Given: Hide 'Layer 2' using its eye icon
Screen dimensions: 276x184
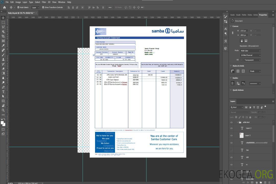Looking at the screenshot, I should coord(232,128).
